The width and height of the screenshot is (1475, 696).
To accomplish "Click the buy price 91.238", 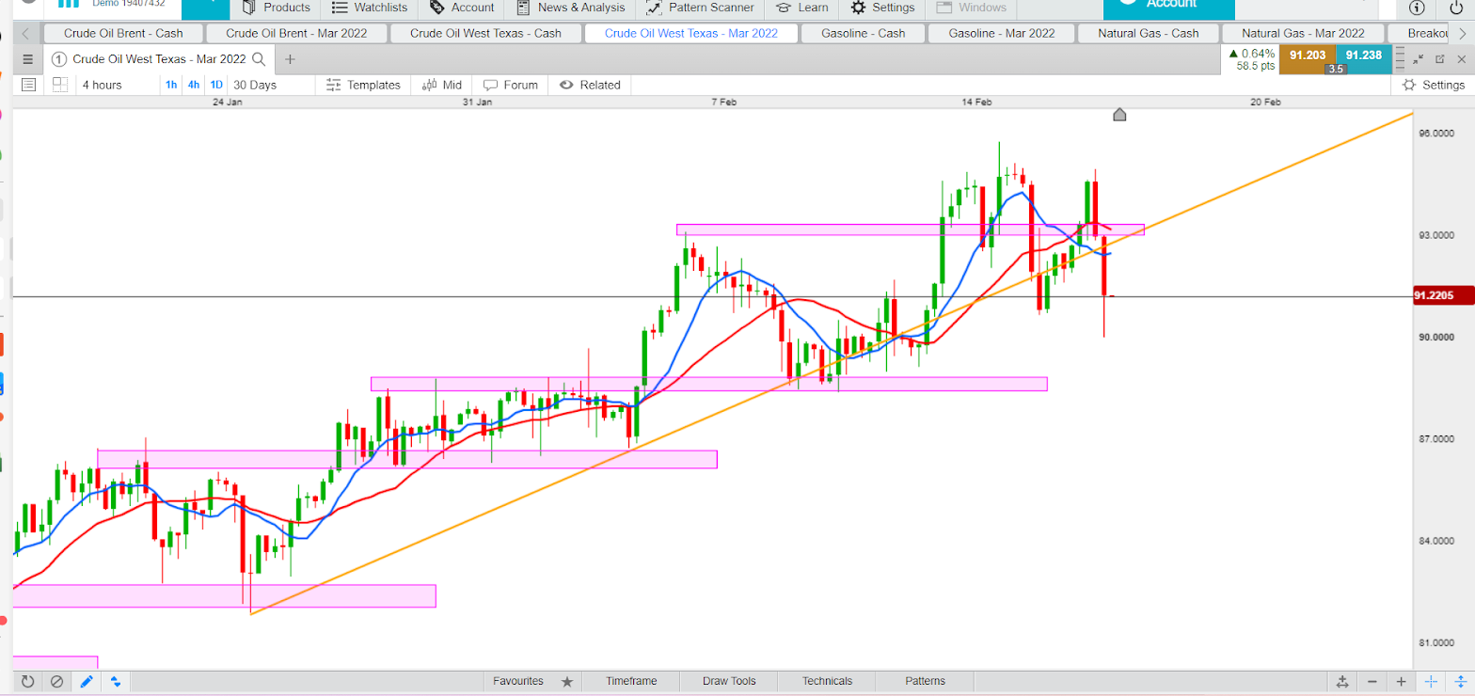I will [1363, 56].
